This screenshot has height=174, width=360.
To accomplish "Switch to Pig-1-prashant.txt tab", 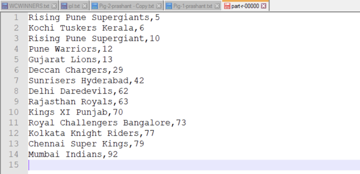I will click(194, 6).
